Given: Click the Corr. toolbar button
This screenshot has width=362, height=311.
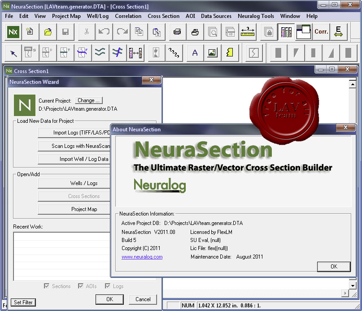Looking at the screenshot, I should (321, 32).
